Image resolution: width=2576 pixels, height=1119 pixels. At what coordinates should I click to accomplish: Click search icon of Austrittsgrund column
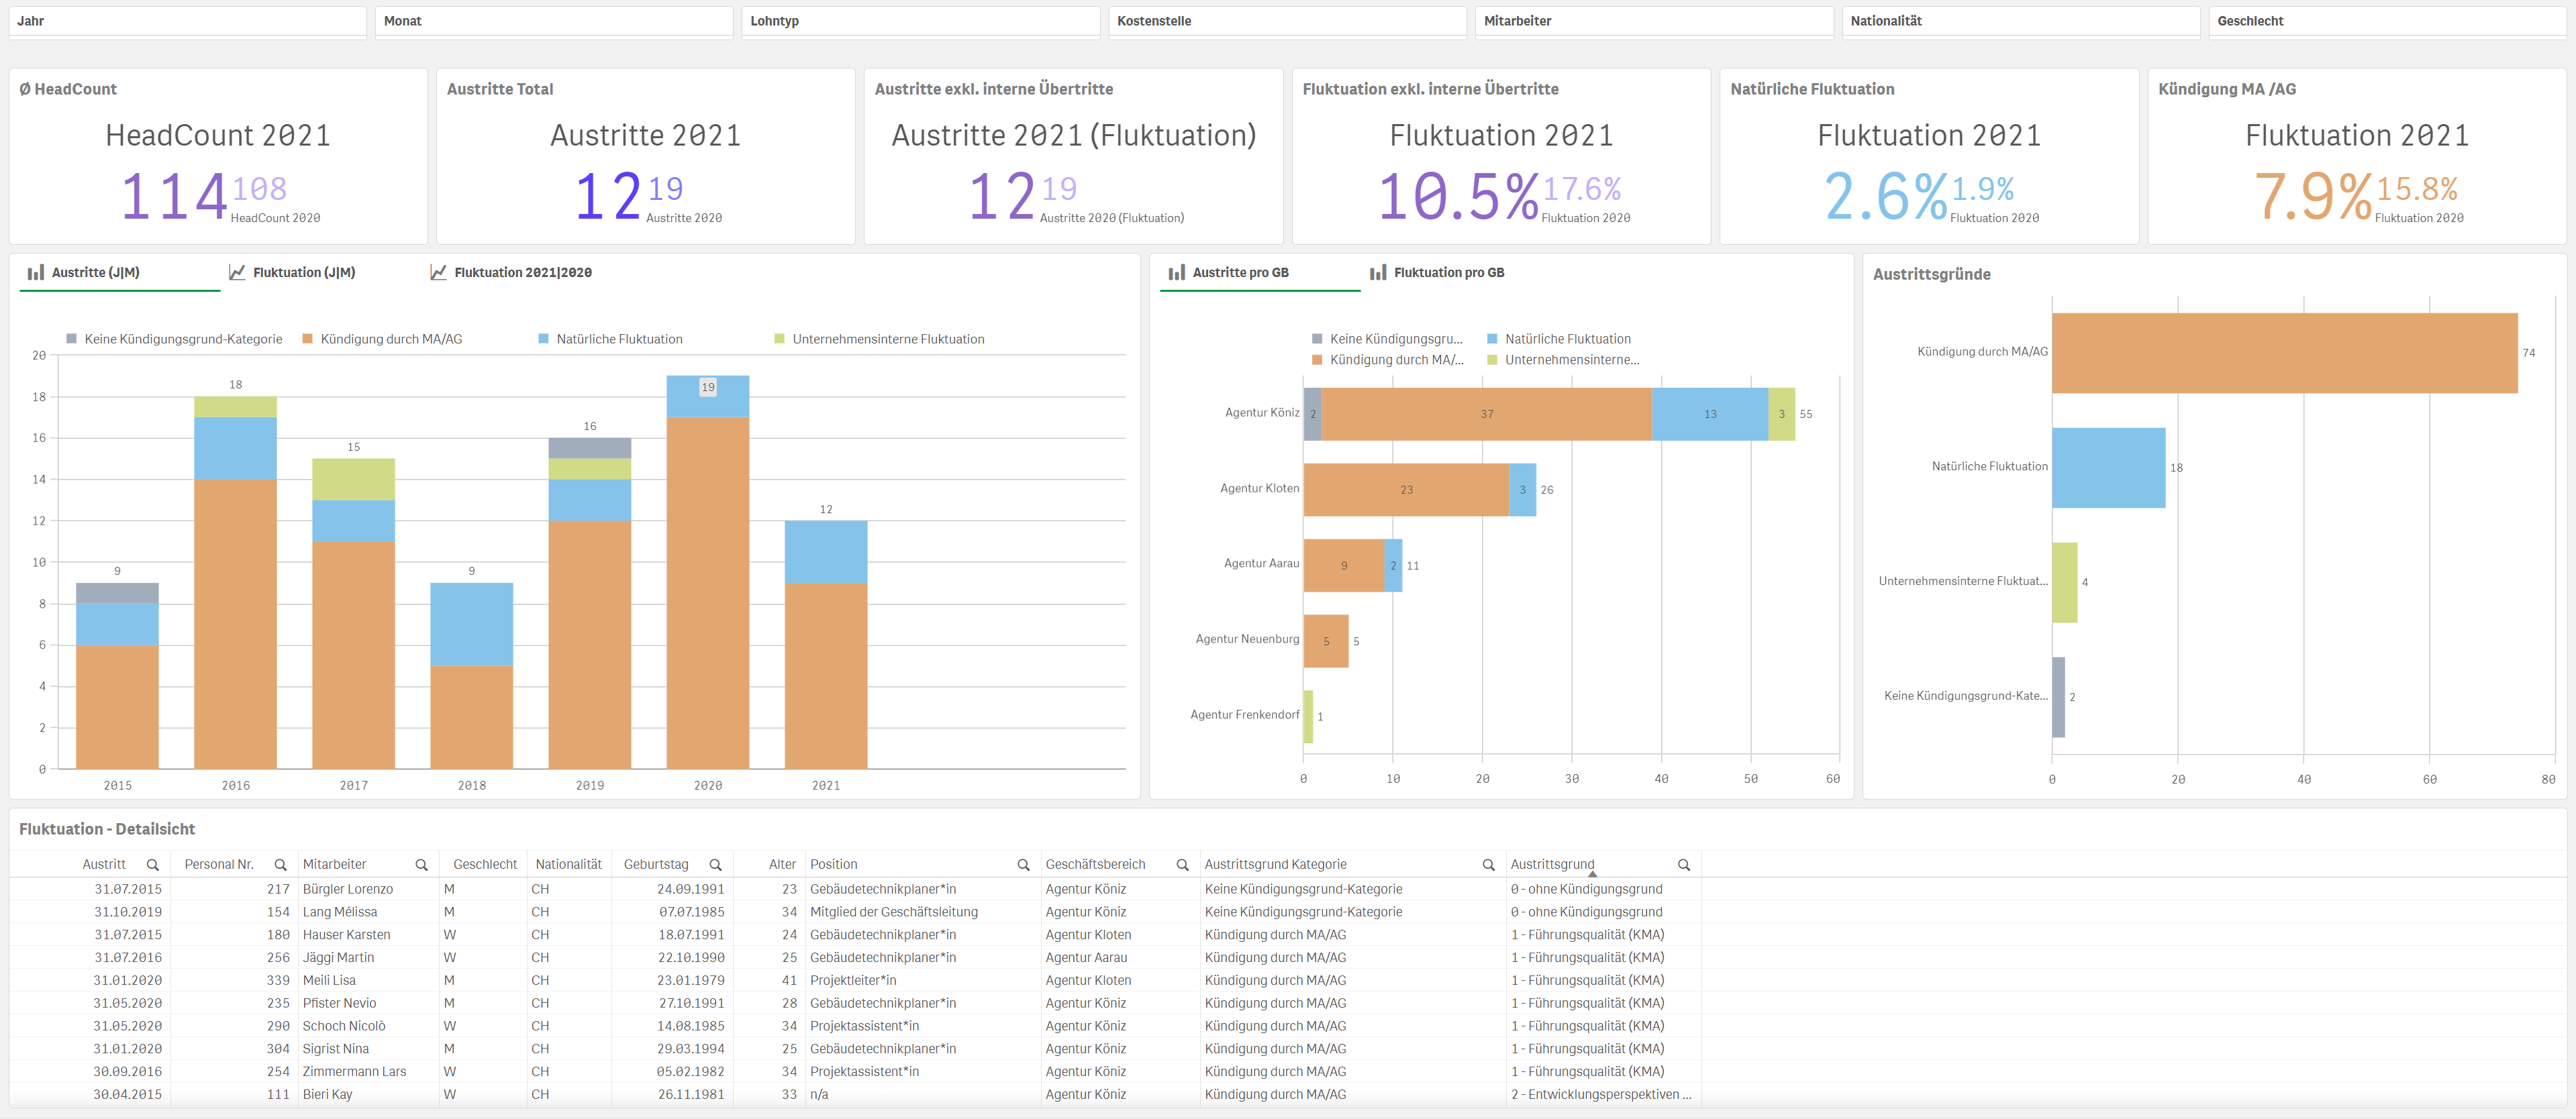coord(1684,865)
